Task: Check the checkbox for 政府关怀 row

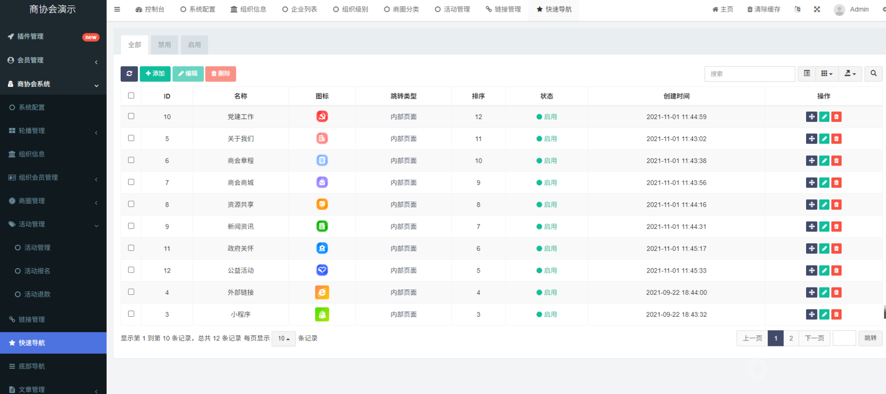Action: 131,248
